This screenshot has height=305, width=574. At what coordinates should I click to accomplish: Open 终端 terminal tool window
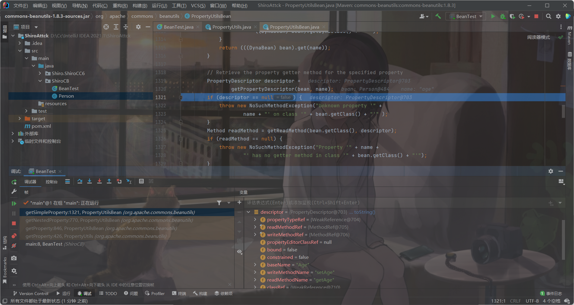[x=179, y=293]
